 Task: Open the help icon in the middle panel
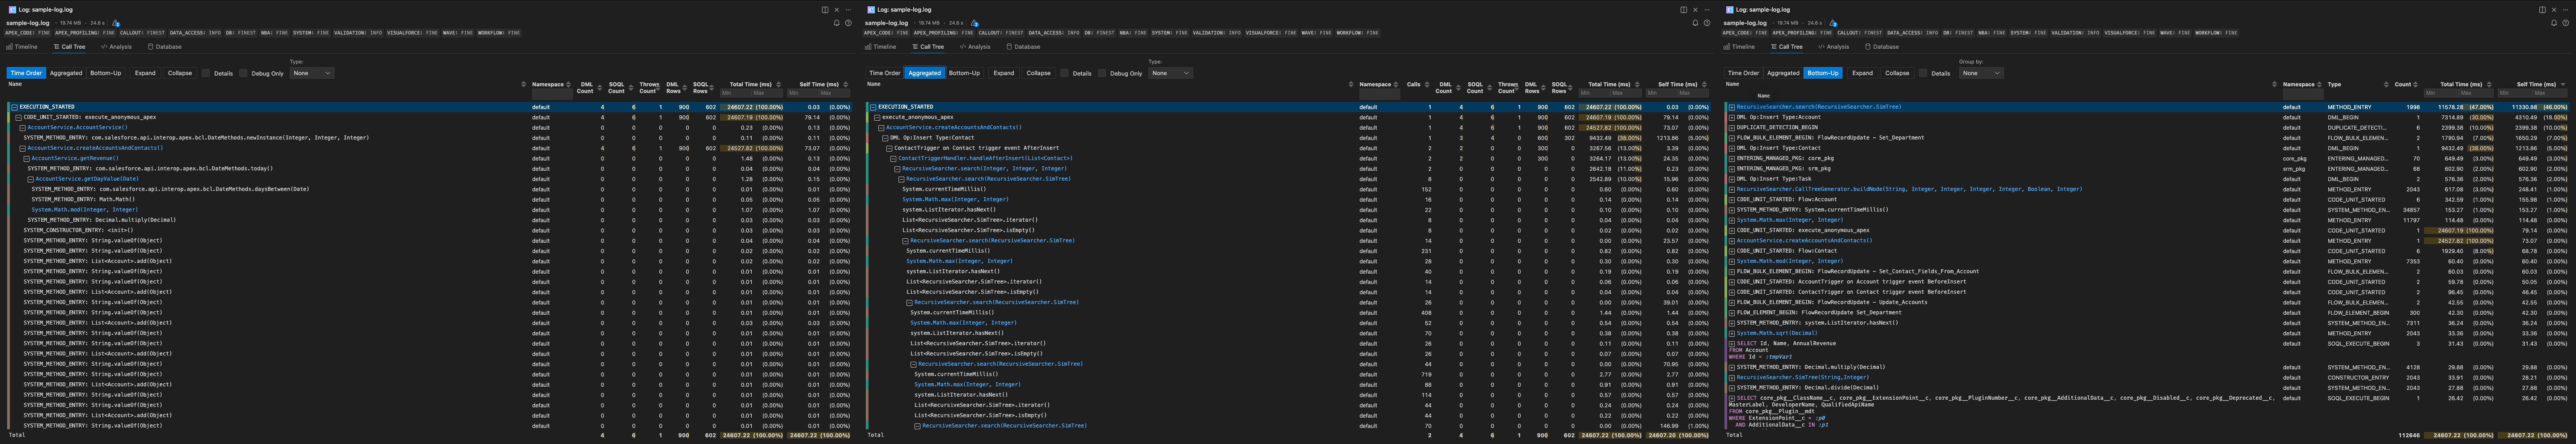(x=1707, y=23)
